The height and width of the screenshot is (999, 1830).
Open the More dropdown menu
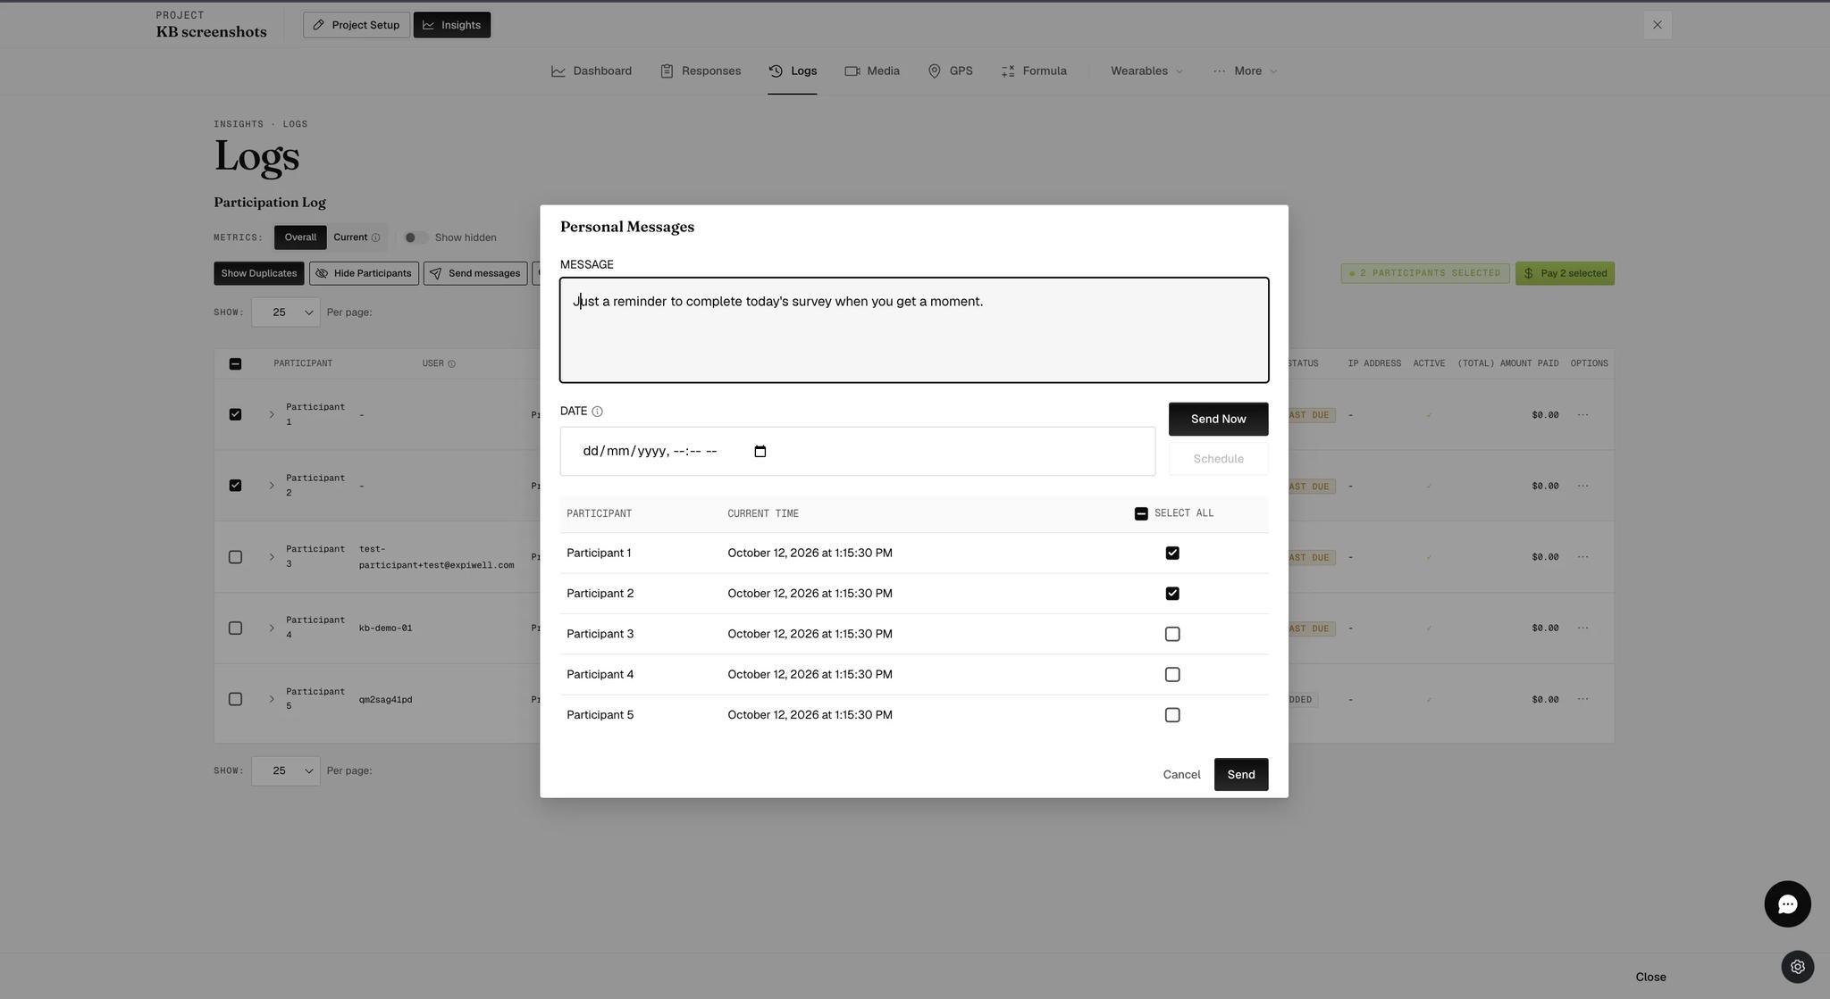click(x=1246, y=71)
